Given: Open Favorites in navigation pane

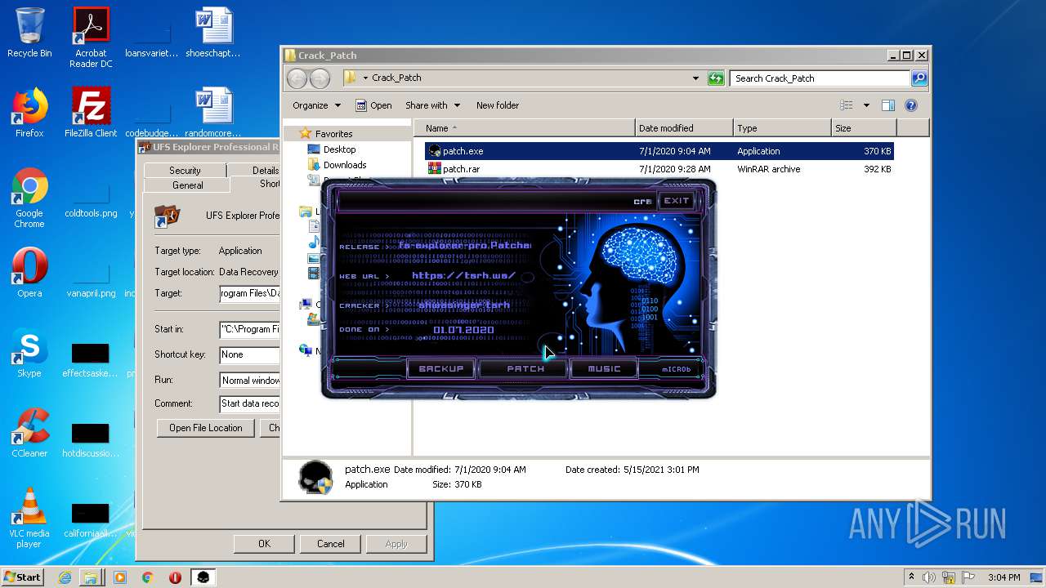Looking at the screenshot, I should (333, 134).
